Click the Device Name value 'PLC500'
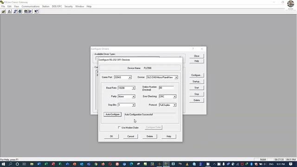Image resolution: width=297 pixels, height=167 pixels. point(148,68)
